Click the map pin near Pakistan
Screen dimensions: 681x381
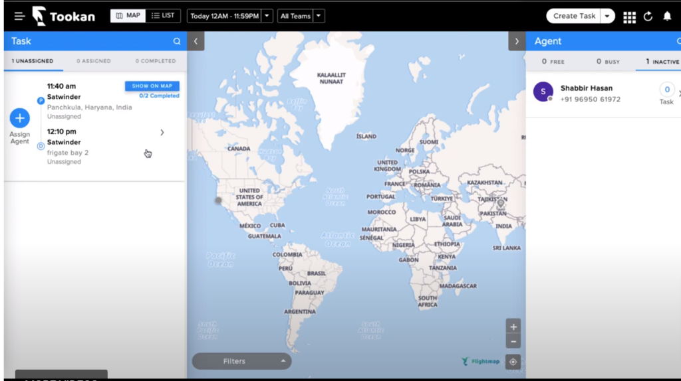[x=501, y=203]
